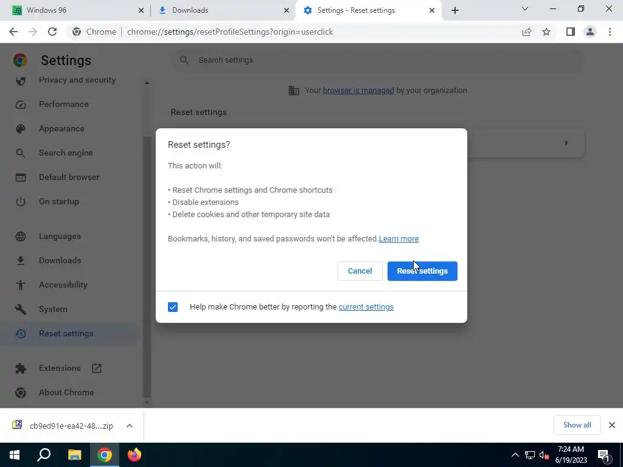Cancel the reset settings dialog
Viewport: 623px width, 467px height.
pyautogui.click(x=360, y=271)
